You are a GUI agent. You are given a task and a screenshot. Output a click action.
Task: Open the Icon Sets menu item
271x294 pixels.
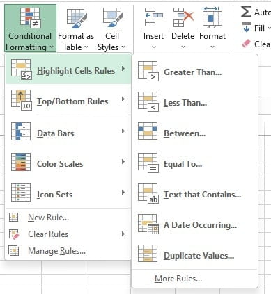coord(68,193)
